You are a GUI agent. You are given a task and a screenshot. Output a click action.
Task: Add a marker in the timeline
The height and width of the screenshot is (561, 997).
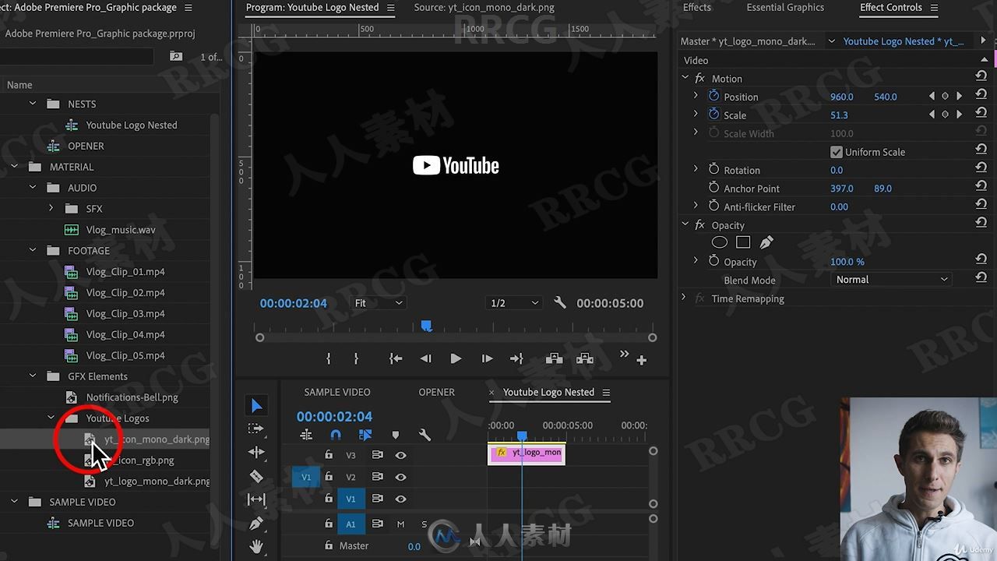click(395, 435)
